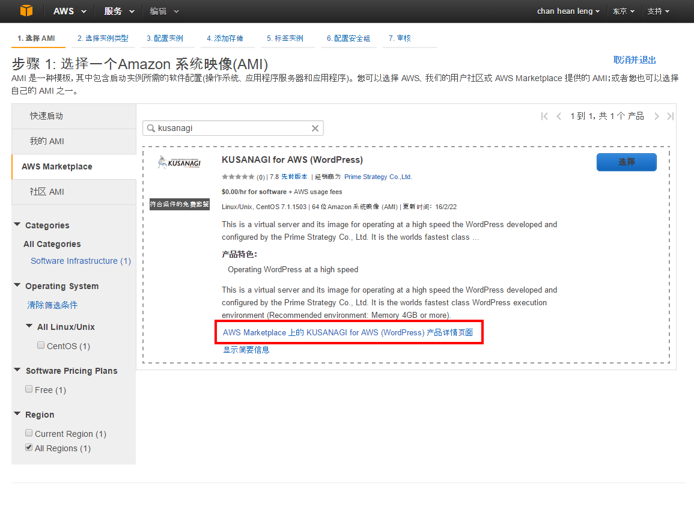Click the orange AWS cube logo
694x521 pixels.
[x=26, y=11]
